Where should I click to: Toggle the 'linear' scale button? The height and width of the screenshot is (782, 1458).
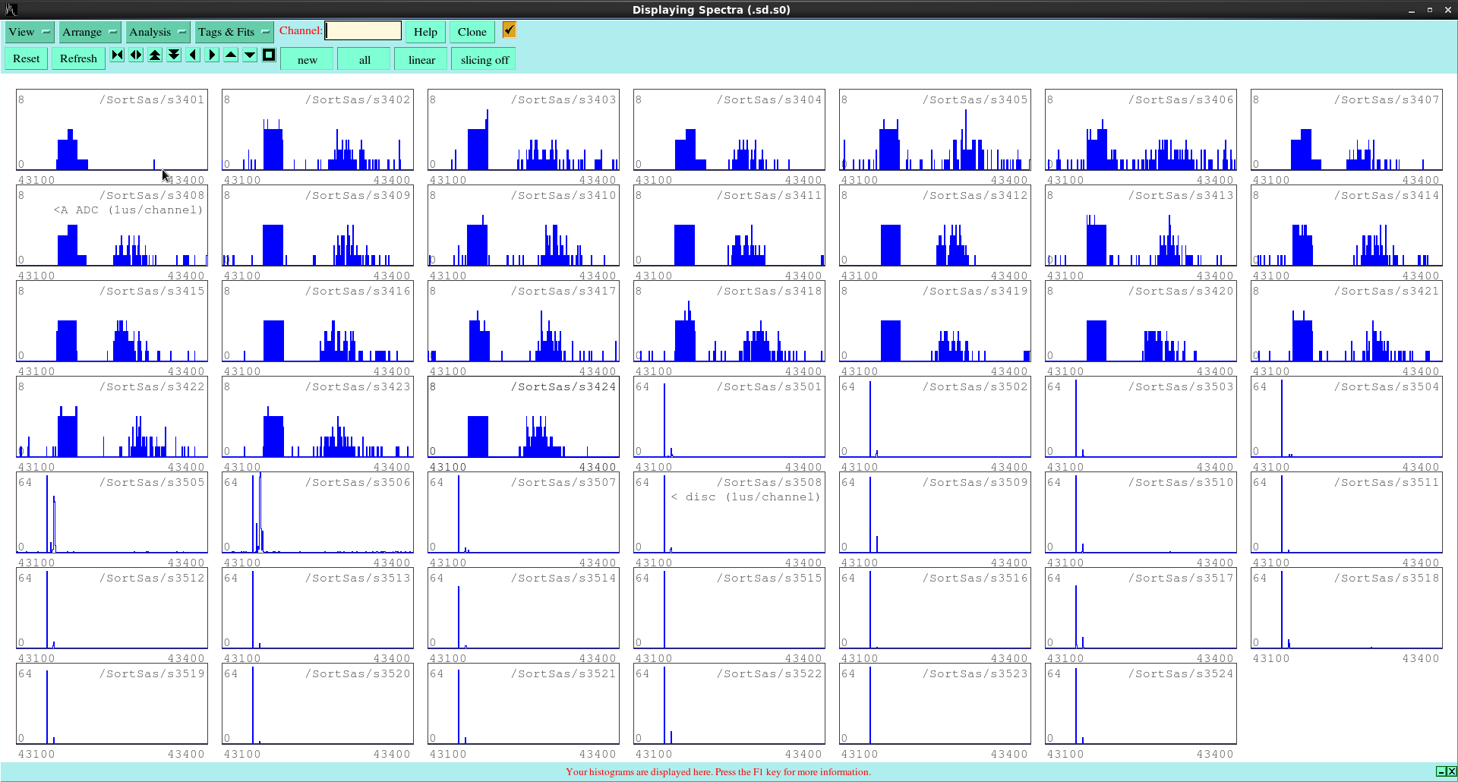421,59
